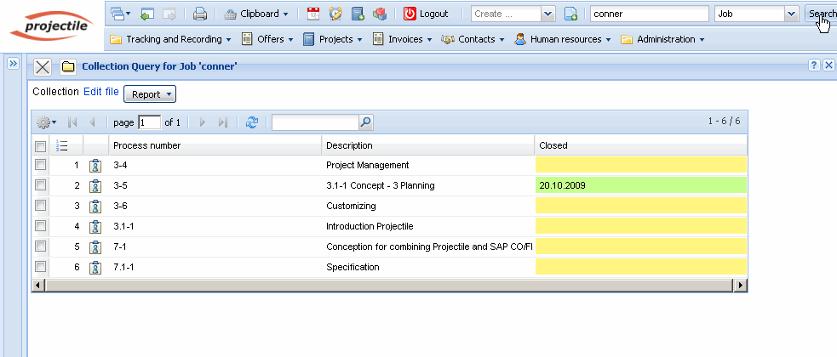The image size is (837, 357).
Task: Open the calendar icon in the top toolbar
Action: 313,14
